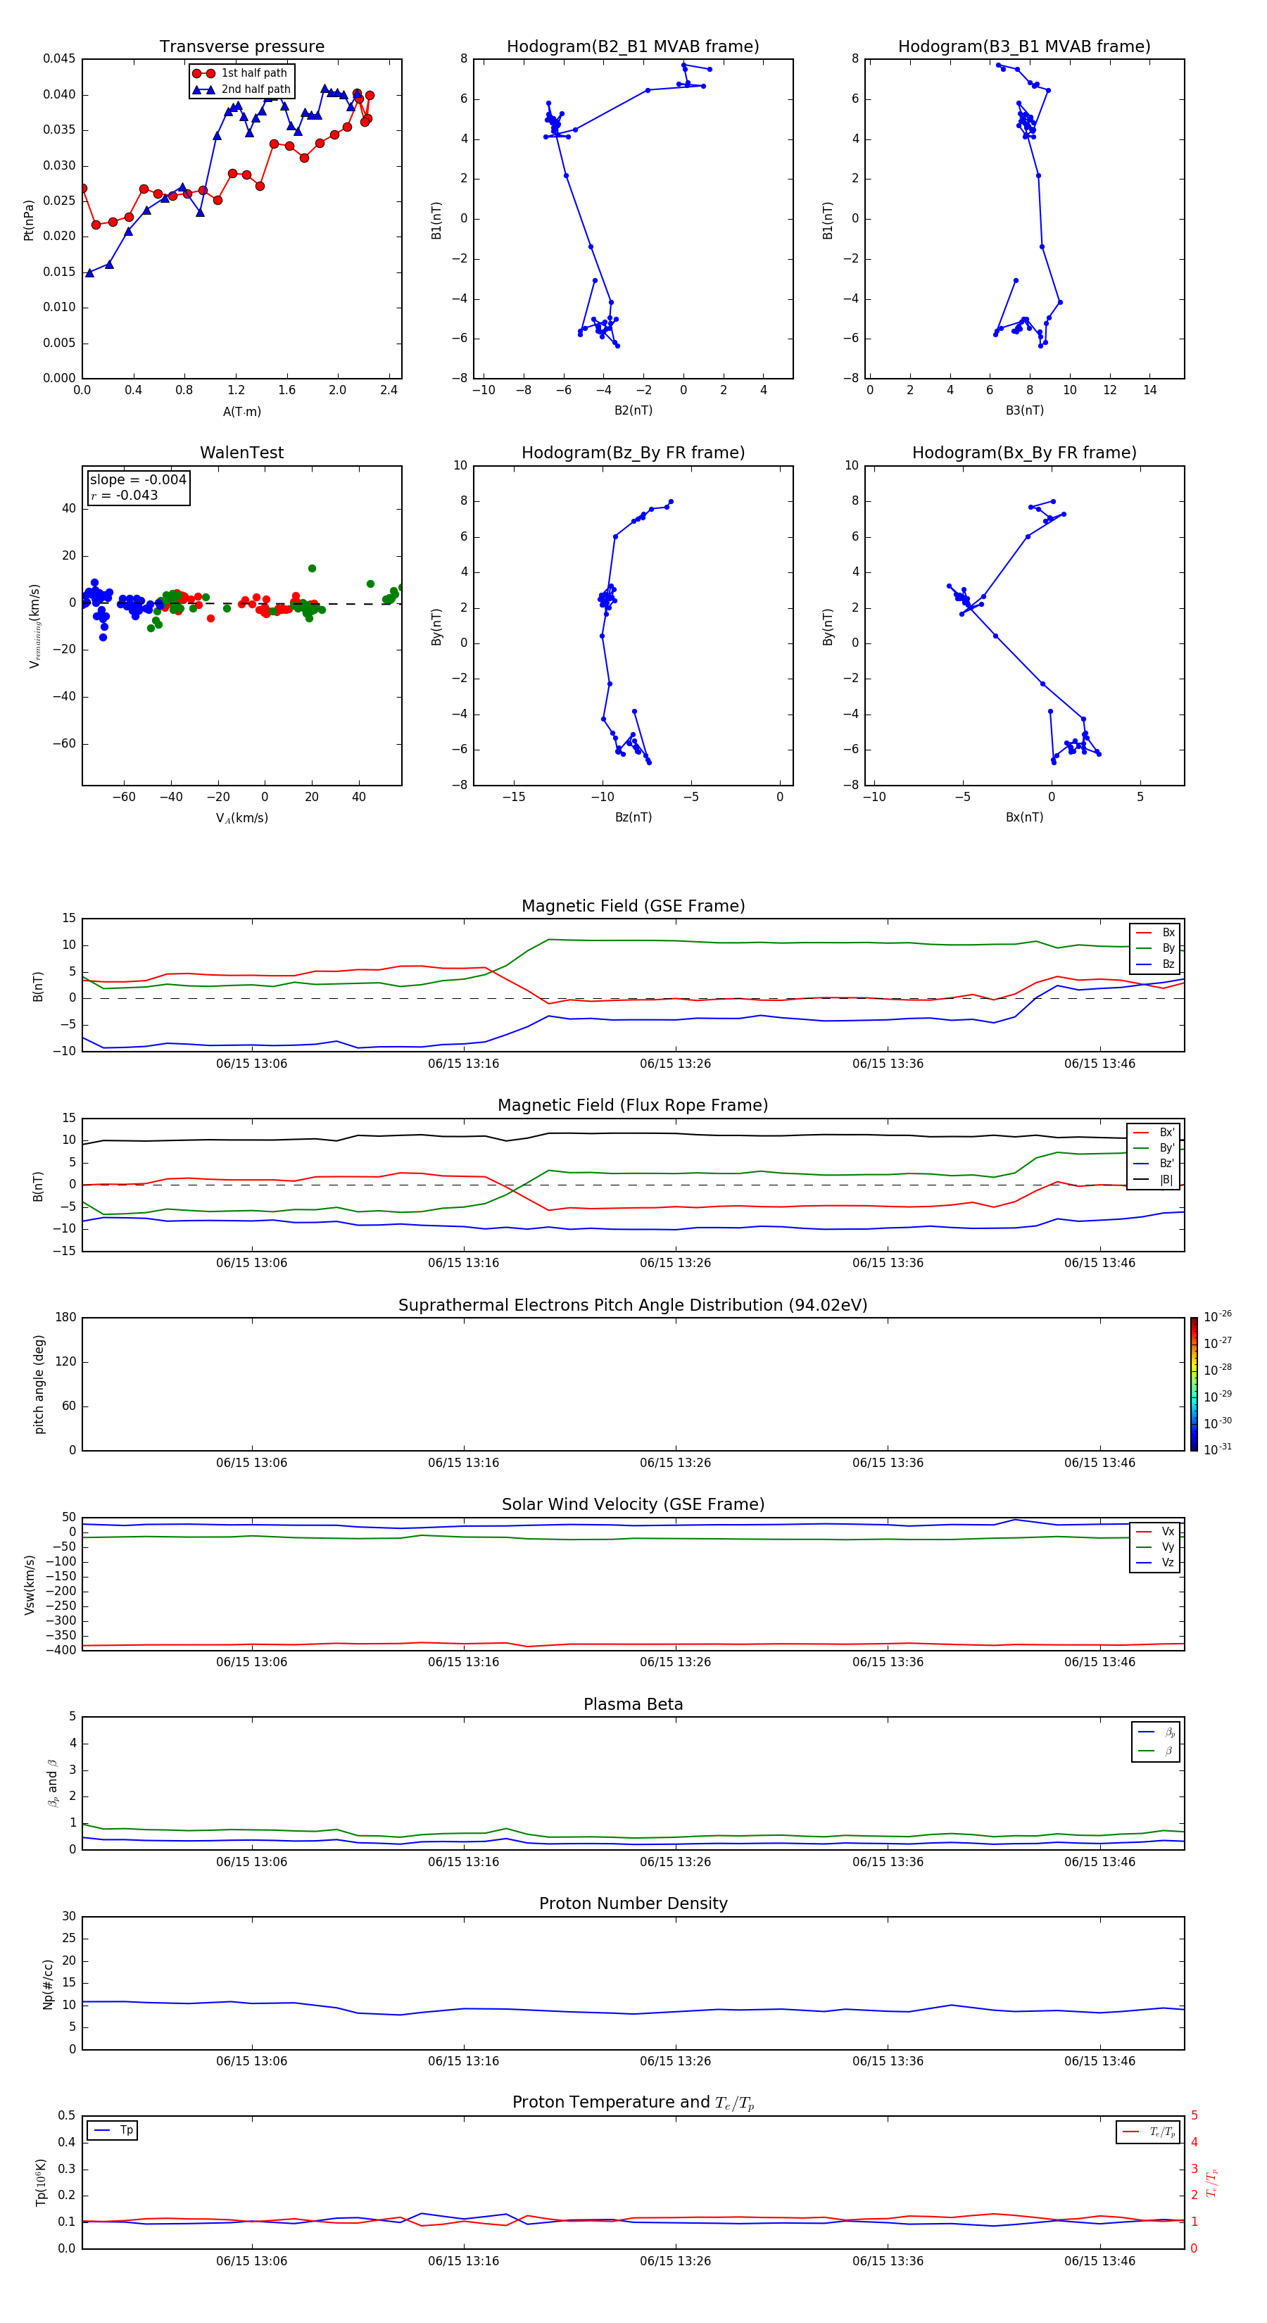Click the colorbar's bottom label 10^-31
The image size is (1267, 2323).
point(1218,1449)
